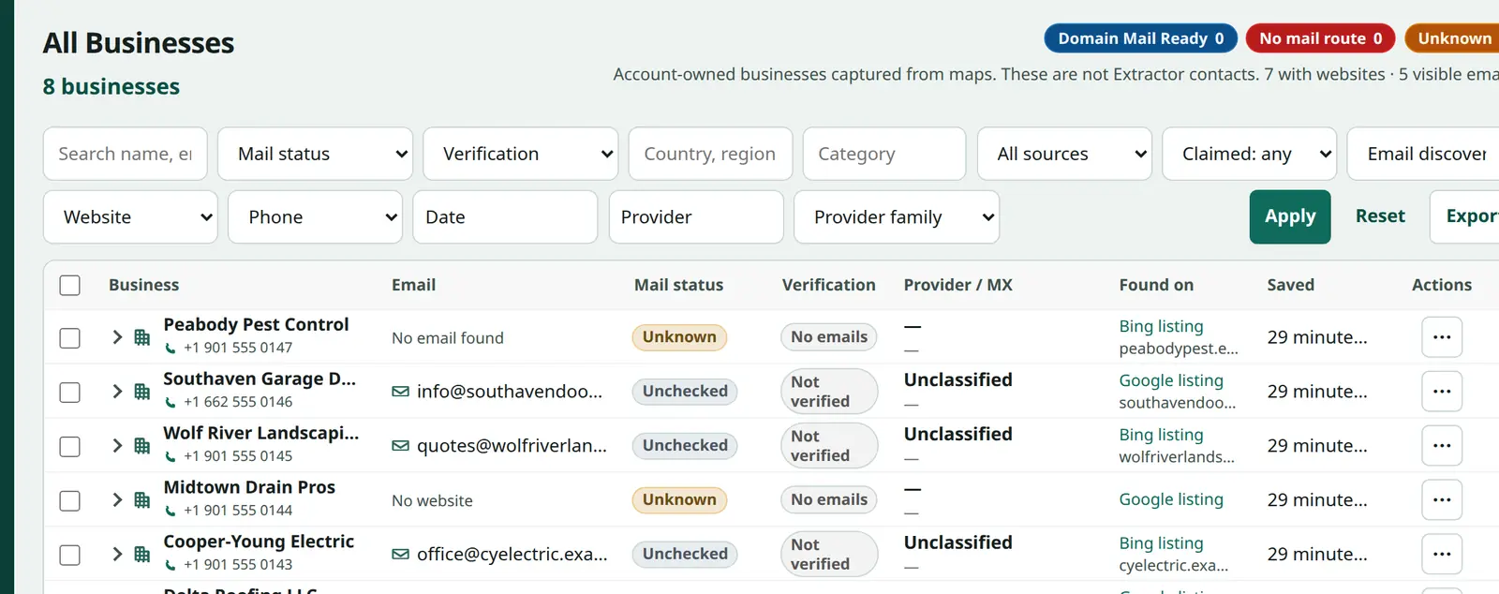This screenshot has width=1499, height=594.
Task: Click building icon beside Peabody Pest Control
Action: pyautogui.click(x=141, y=337)
